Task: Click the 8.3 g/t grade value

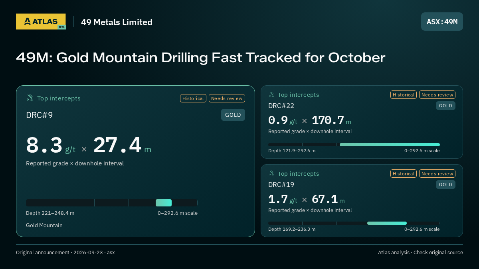Action: point(51,145)
